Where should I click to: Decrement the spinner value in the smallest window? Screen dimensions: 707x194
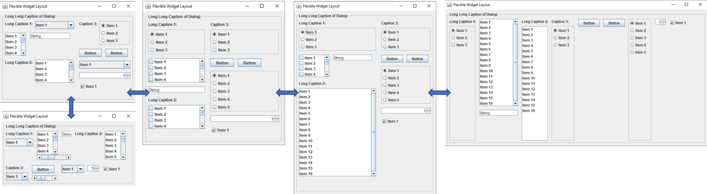(96, 170)
